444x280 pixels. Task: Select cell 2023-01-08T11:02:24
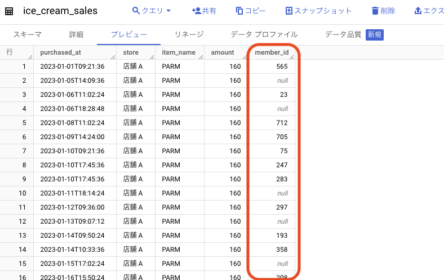[x=72, y=123]
